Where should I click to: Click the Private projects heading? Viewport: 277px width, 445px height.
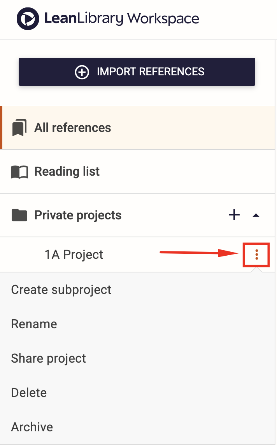click(78, 215)
